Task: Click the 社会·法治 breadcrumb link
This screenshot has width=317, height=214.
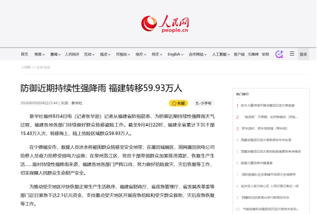Action: (43, 67)
